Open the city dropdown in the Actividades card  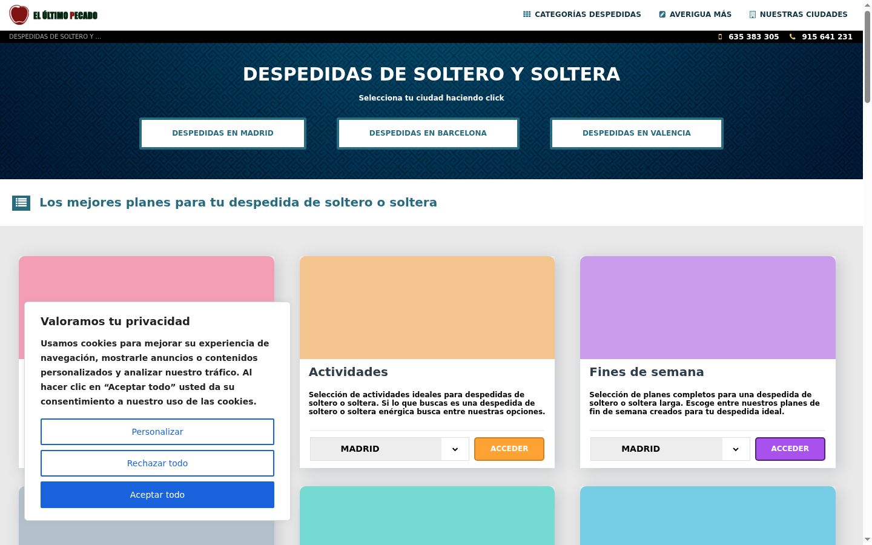pos(389,449)
